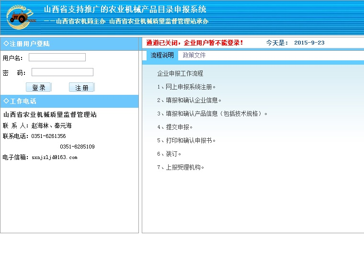The image size is (364, 273).
Task: Click the 电子信箱 label
Action: point(15,158)
